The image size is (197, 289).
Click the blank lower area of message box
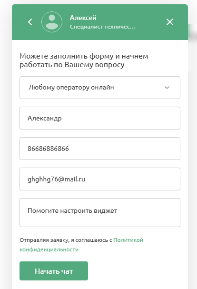click(x=100, y=221)
